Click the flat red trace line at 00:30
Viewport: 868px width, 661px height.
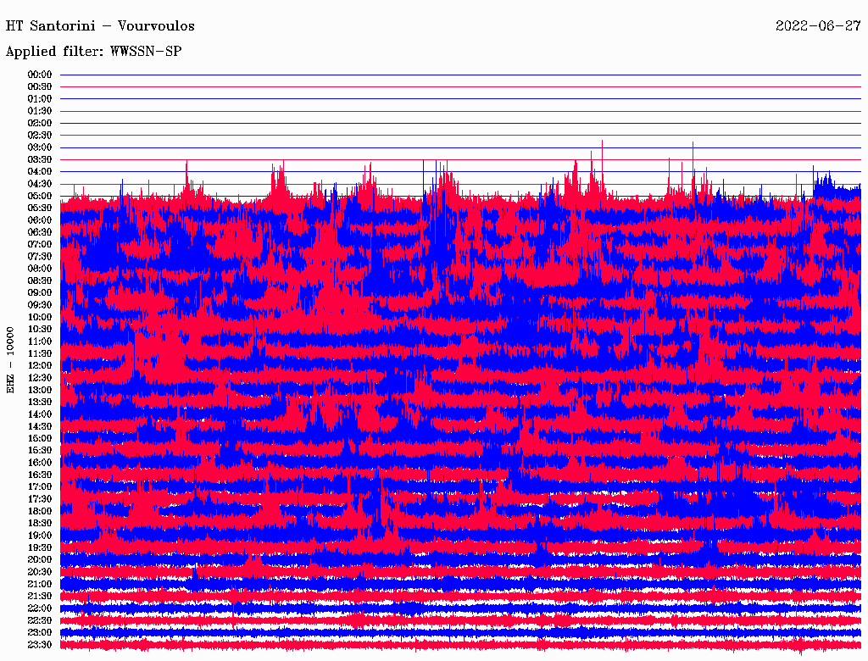coord(458,86)
